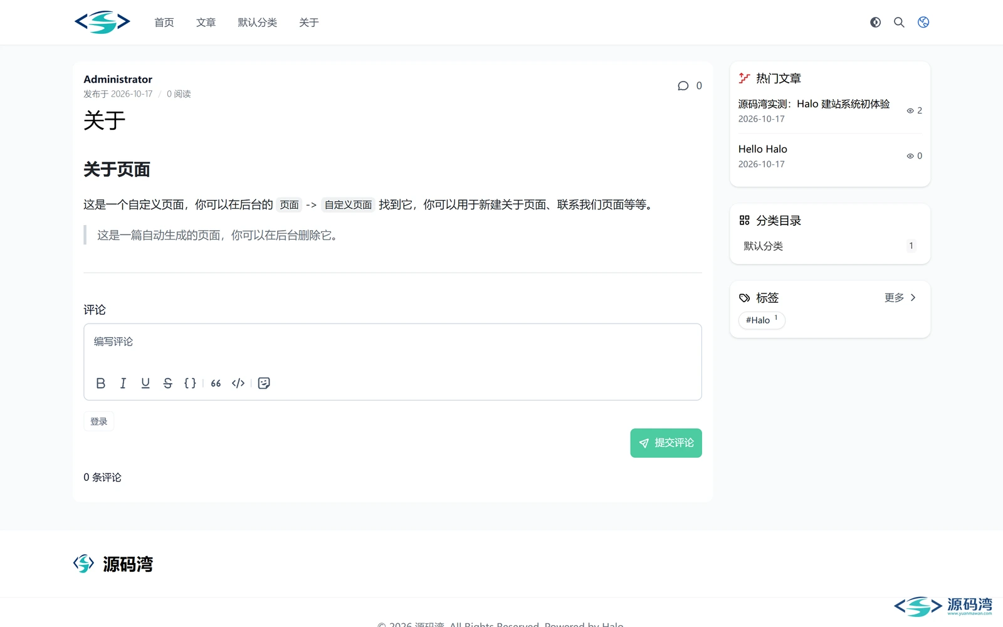1003x627 pixels.
Task: Click the 热门文章 trending icon
Action: point(744,78)
